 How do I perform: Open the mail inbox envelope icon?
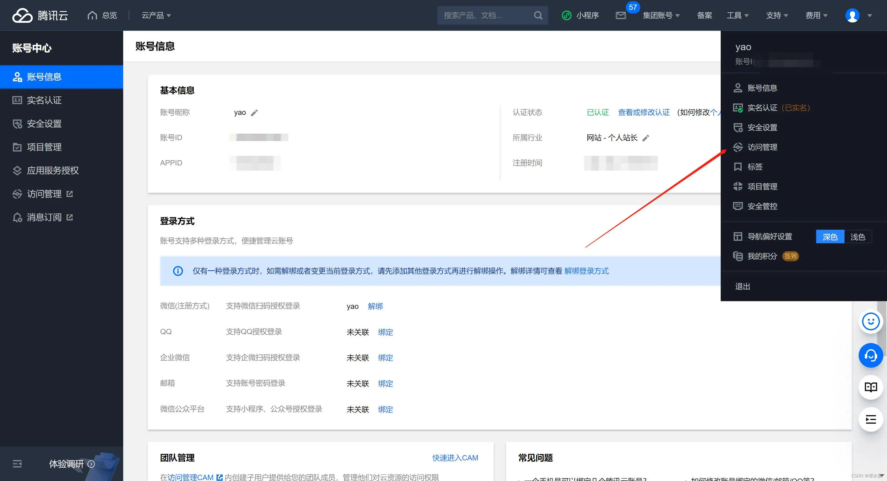[621, 15]
